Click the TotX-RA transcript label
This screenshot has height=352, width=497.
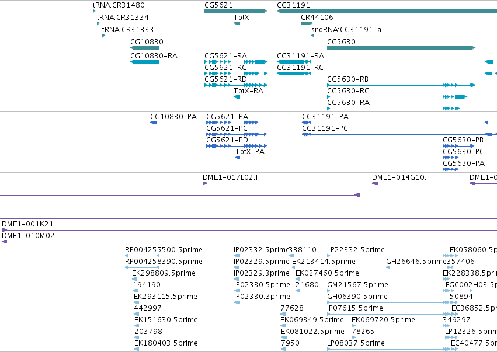[249, 91]
